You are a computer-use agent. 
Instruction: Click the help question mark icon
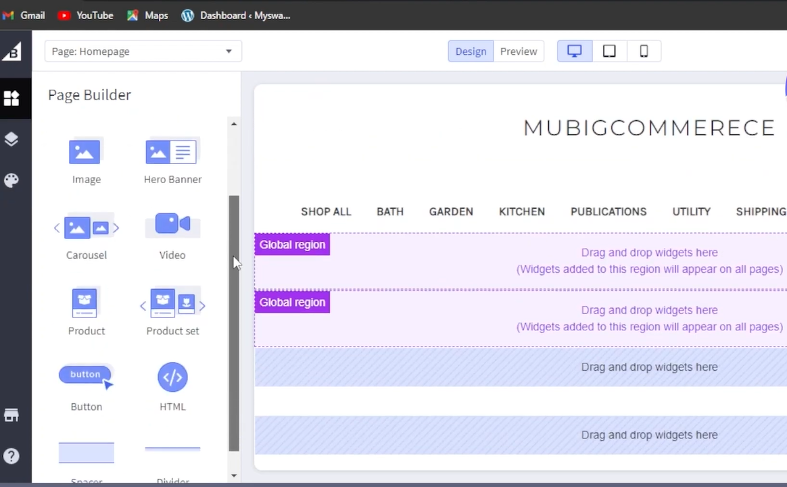(x=11, y=456)
